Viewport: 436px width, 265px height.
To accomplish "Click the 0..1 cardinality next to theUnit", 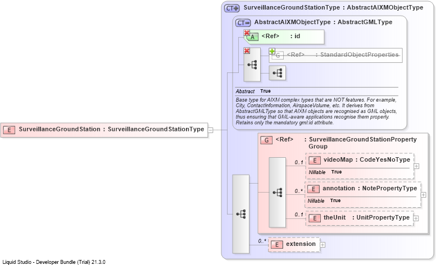I will (299, 214).
